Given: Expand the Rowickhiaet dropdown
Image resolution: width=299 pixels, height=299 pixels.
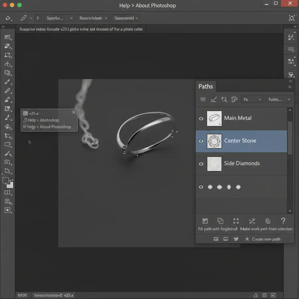Looking at the screenshot, I should tap(93, 18).
